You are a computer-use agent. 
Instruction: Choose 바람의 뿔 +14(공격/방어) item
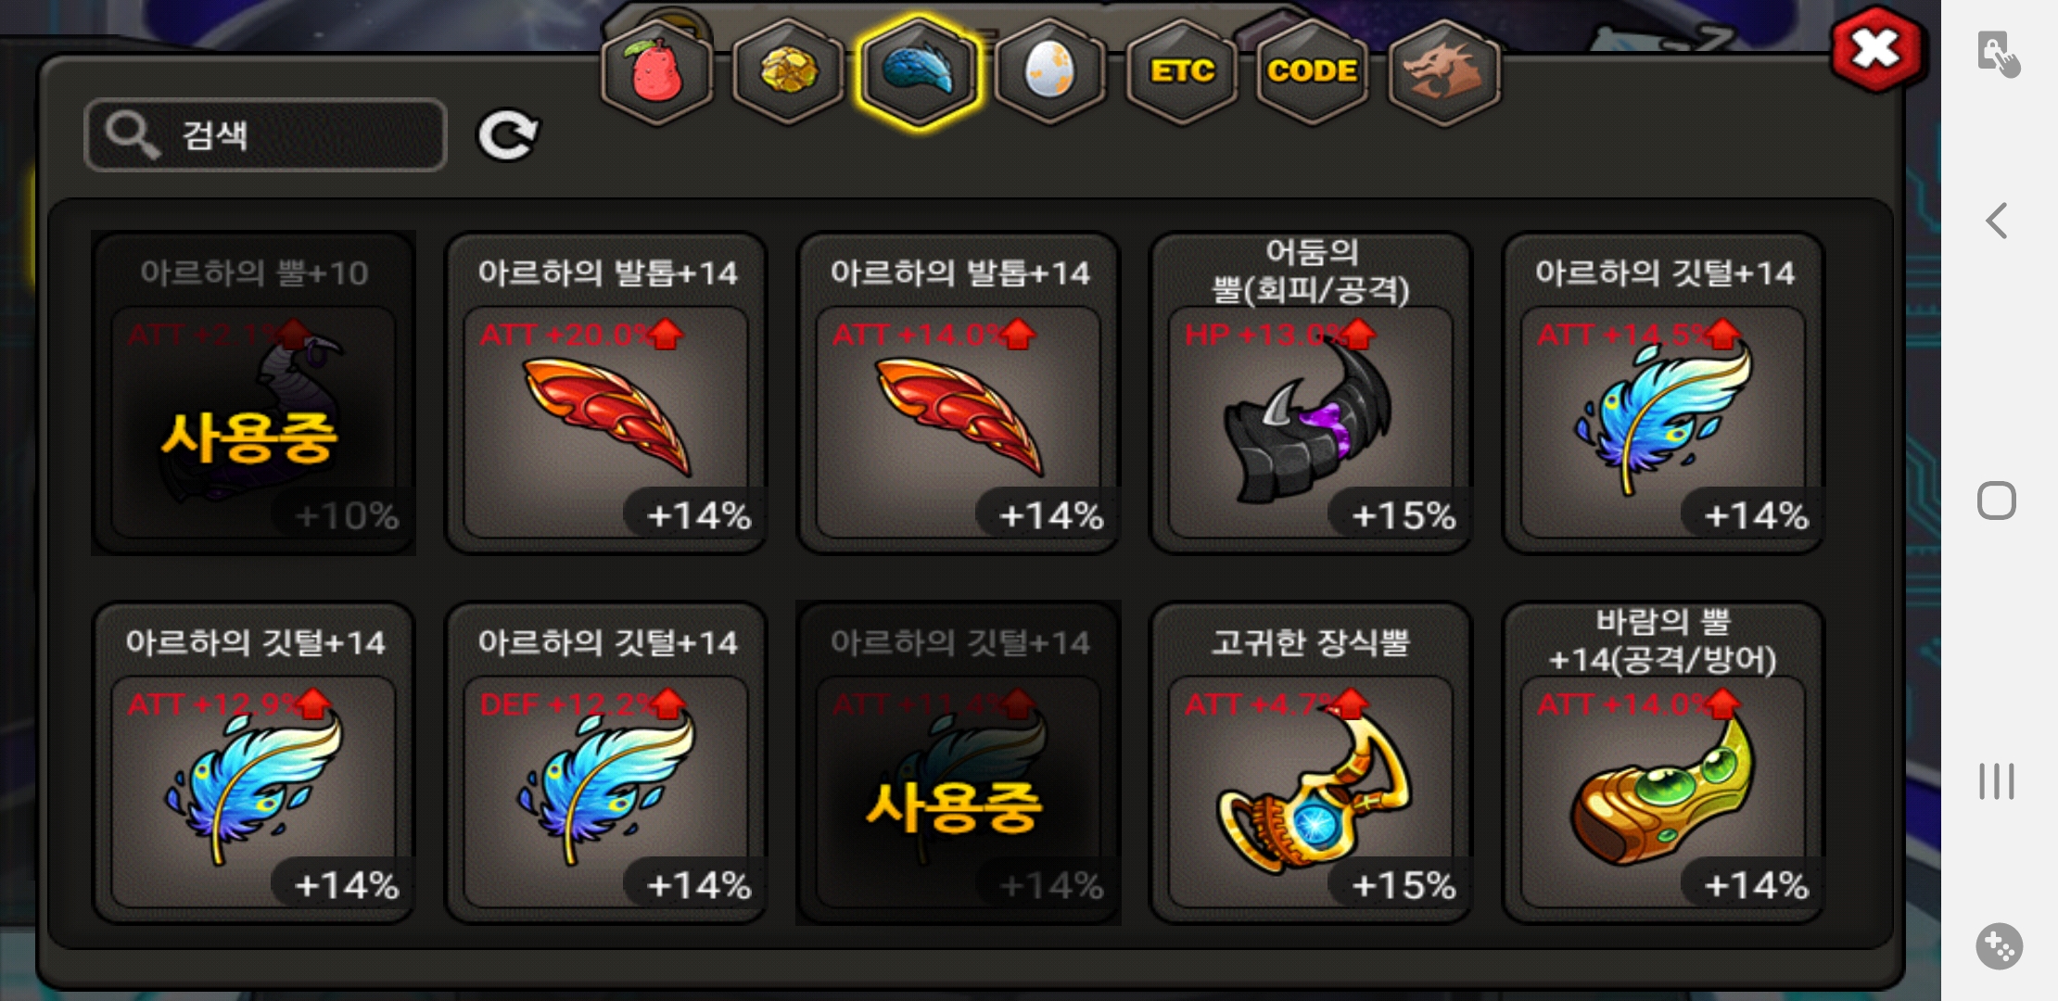pyautogui.click(x=1663, y=763)
